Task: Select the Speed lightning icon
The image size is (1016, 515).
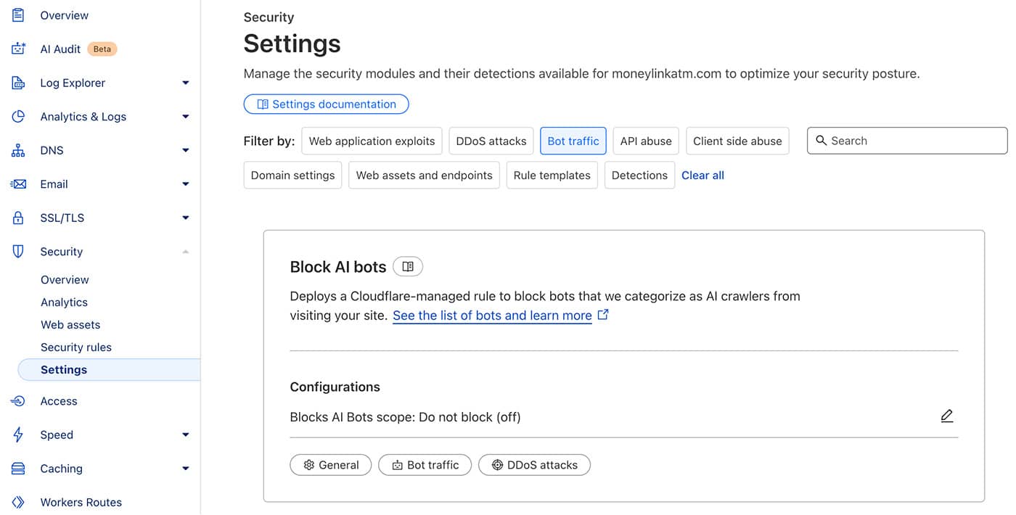Action: coord(18,434)
